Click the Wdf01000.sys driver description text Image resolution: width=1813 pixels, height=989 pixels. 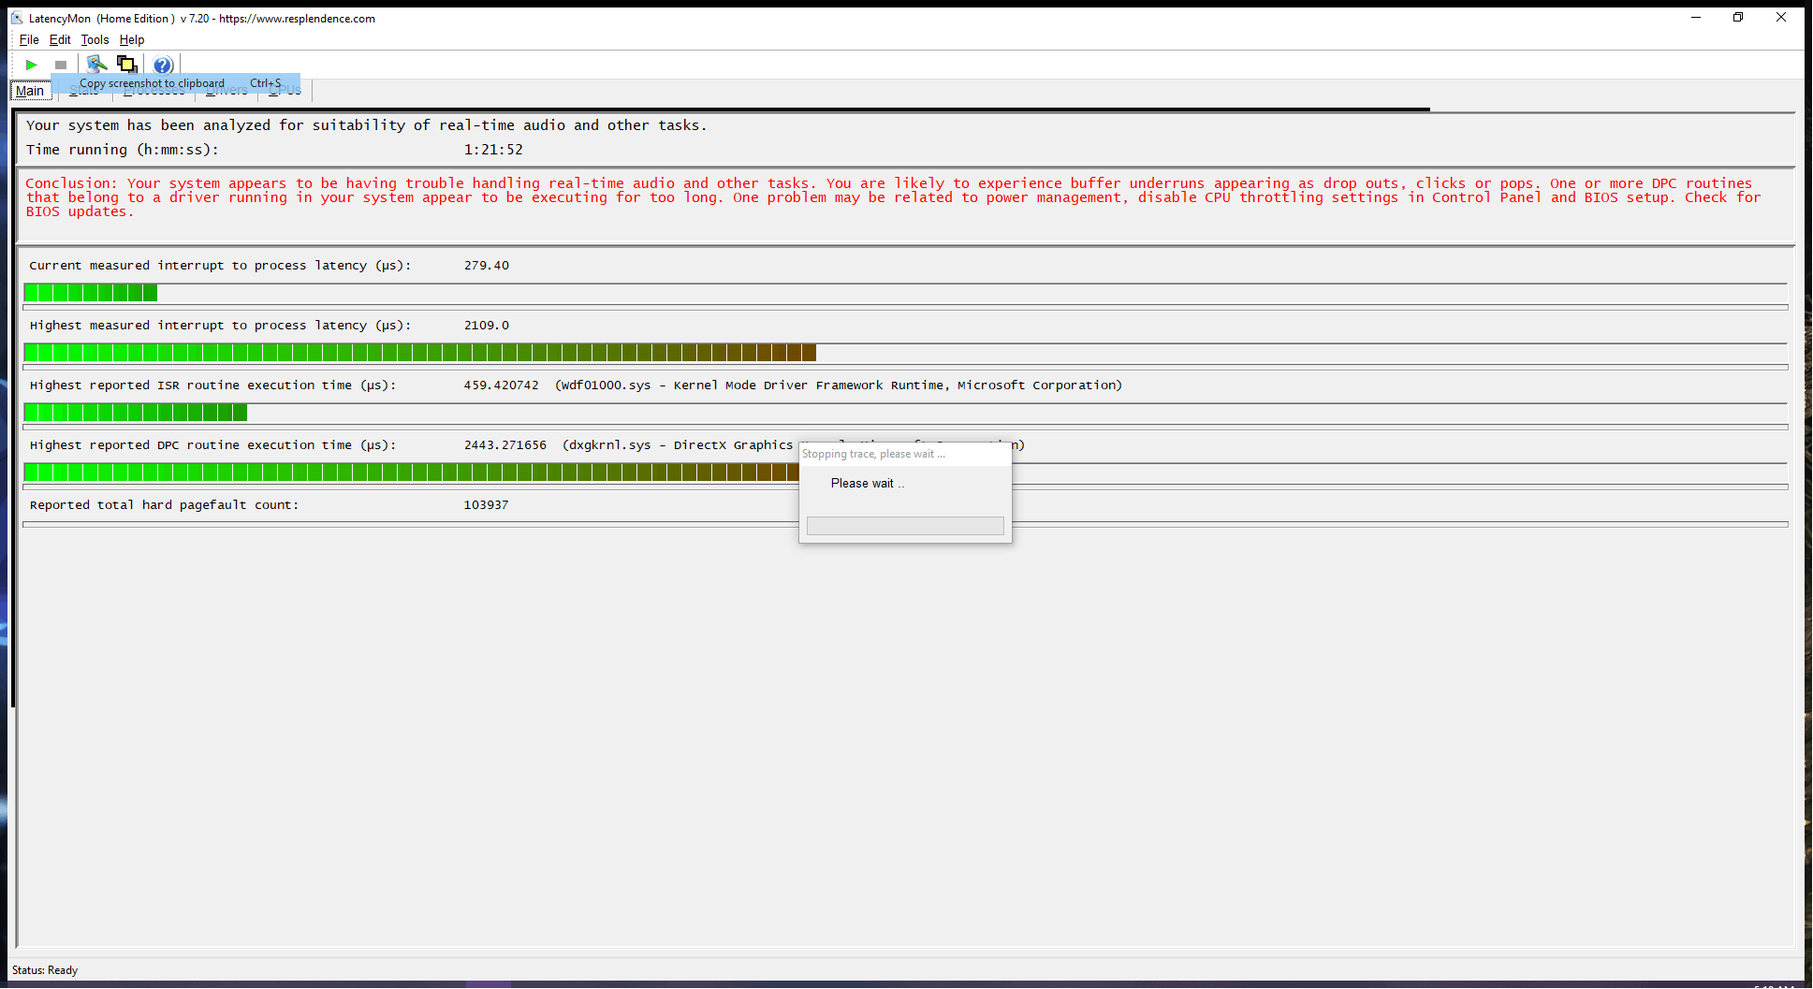[x=839, y=385]
